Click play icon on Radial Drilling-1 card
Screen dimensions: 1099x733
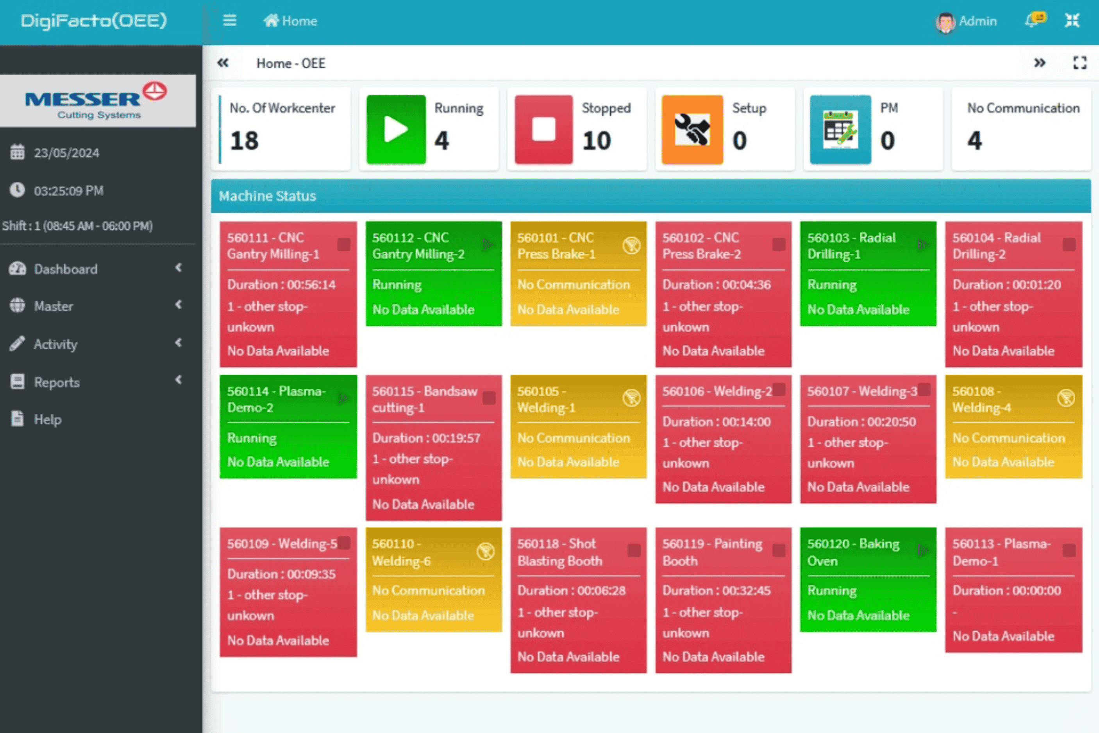[923, 244]
